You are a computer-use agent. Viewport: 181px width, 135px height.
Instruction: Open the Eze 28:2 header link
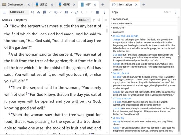116,73
